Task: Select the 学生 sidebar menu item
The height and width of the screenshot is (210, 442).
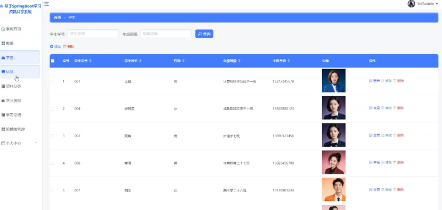Action: click(x=20, y=57)
